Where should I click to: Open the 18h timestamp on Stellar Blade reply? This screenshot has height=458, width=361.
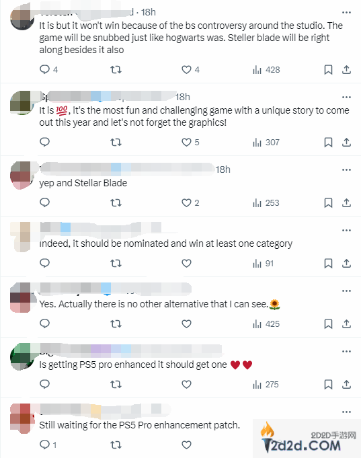[223, 169]
